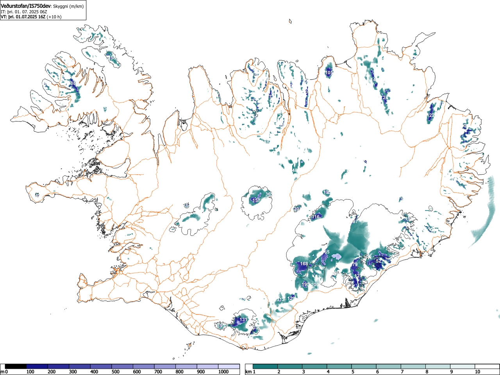The width and height of the screenshot is (500, 375).
Task: Click the '700' tick label in the meter legend
Action: (x=158, y=372)
